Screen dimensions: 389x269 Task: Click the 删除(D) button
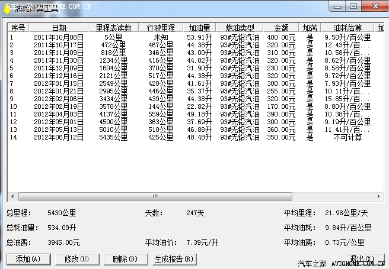tap(125, 259)
